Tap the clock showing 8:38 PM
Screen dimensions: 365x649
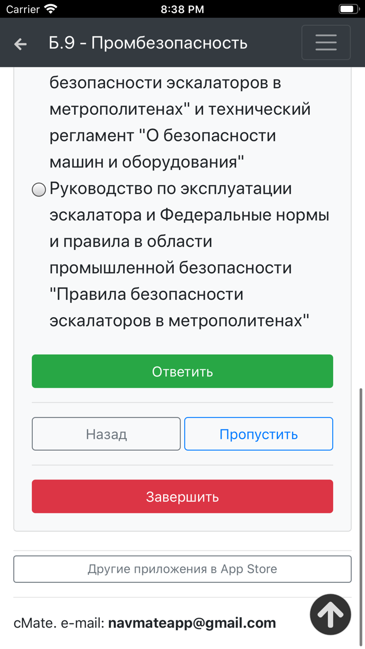coord(182,8)
